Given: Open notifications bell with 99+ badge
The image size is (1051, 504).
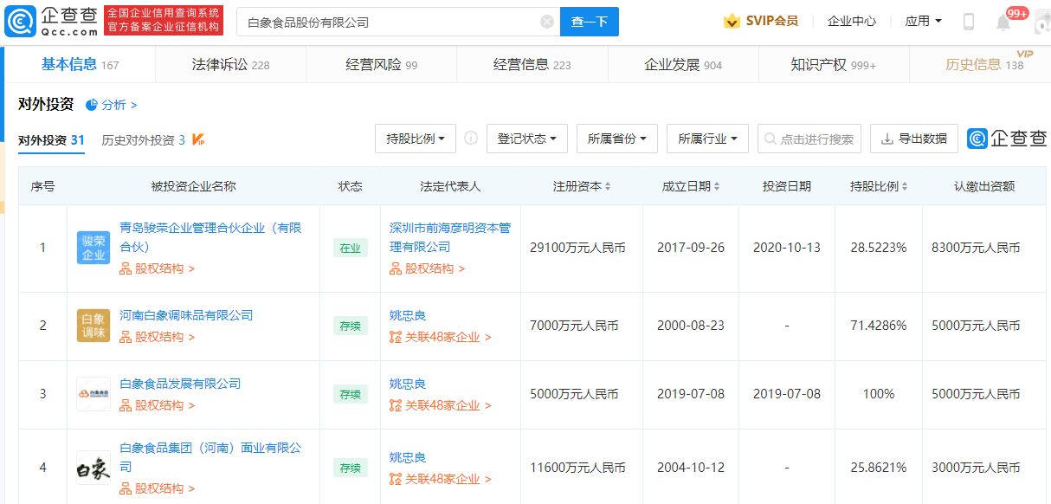Looking at the screenshot, I should pos(1004,22).
